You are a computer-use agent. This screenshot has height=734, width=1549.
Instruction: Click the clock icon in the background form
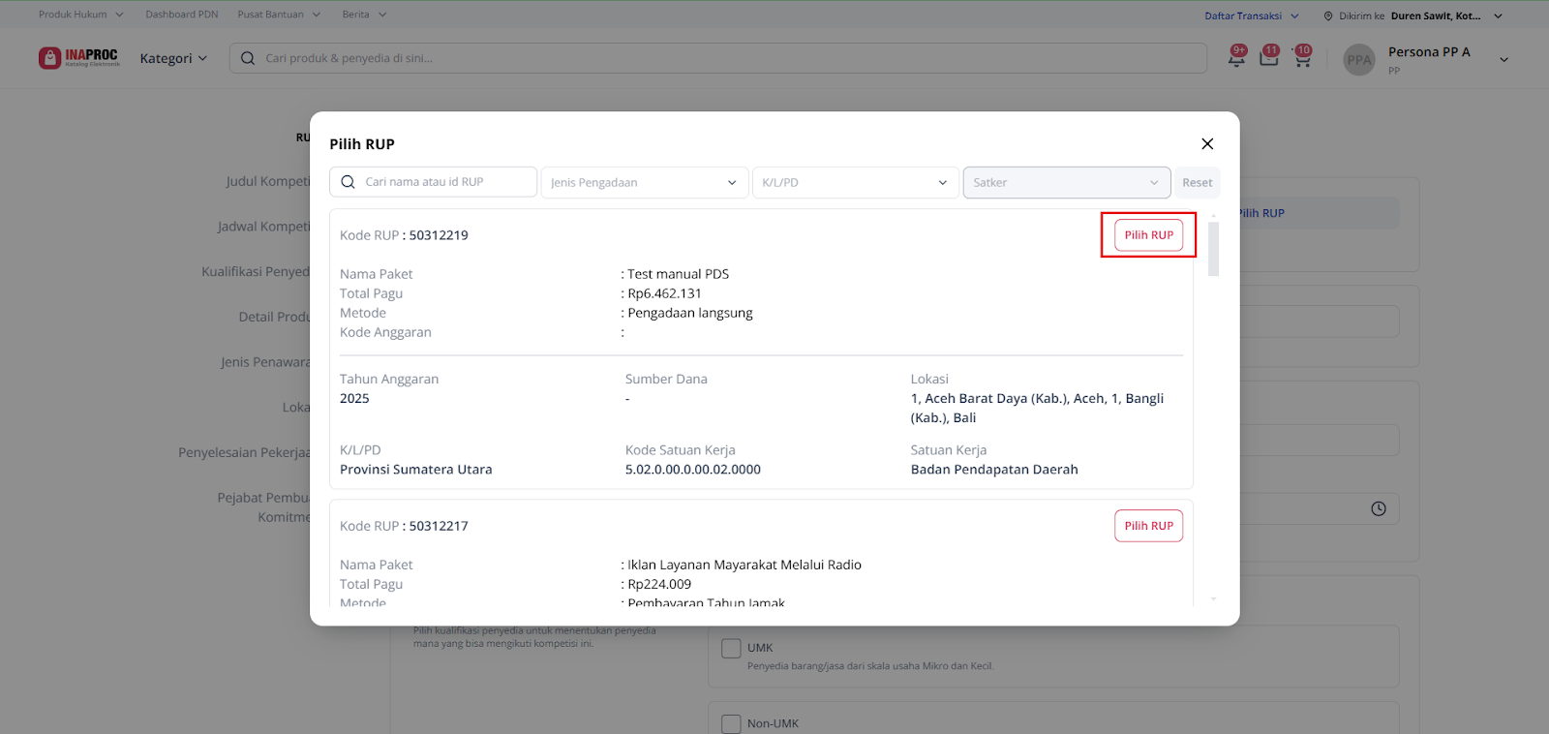(x=1379, y=509)
